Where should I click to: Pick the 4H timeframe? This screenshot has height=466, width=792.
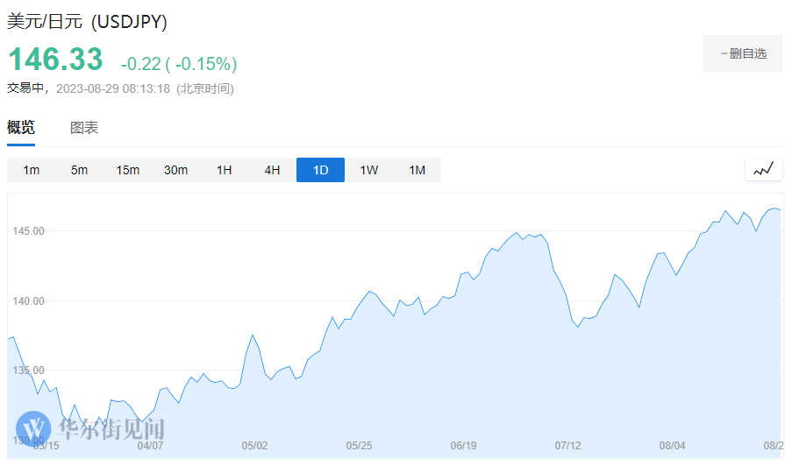pos(273,170)
